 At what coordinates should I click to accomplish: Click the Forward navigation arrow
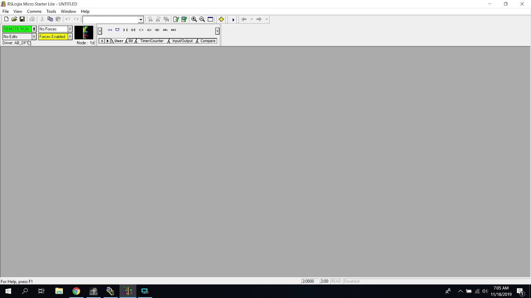(259, 19)
